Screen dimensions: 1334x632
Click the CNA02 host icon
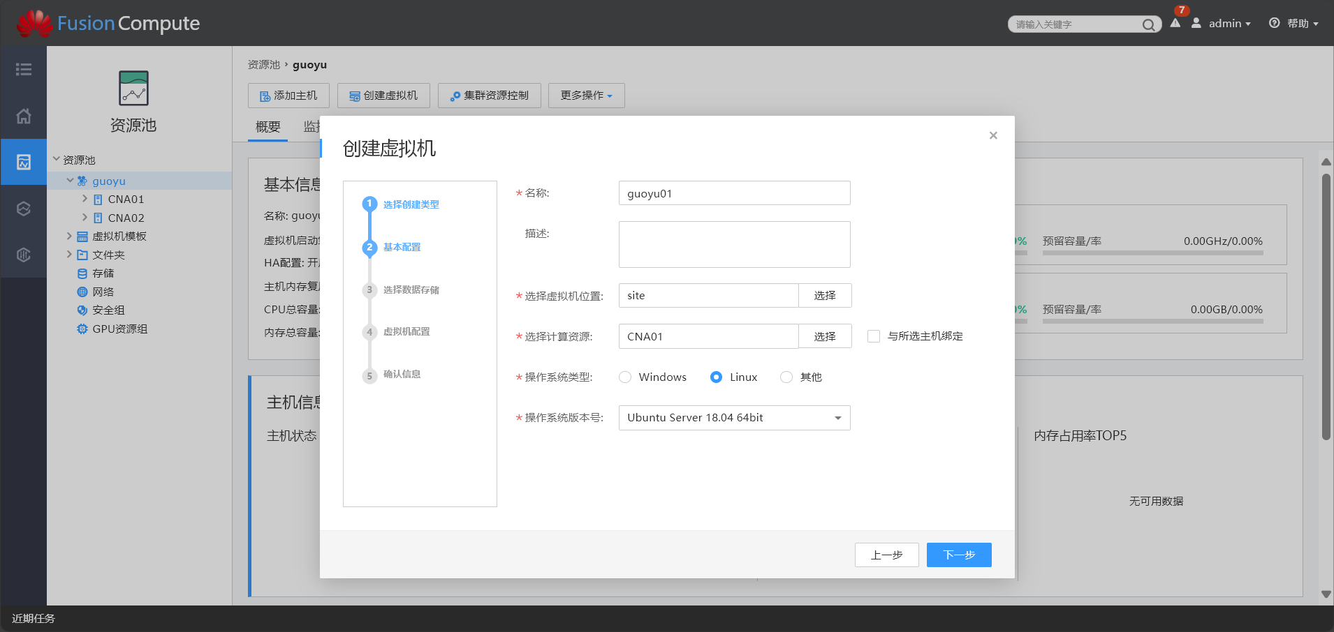tap(98, 218)
